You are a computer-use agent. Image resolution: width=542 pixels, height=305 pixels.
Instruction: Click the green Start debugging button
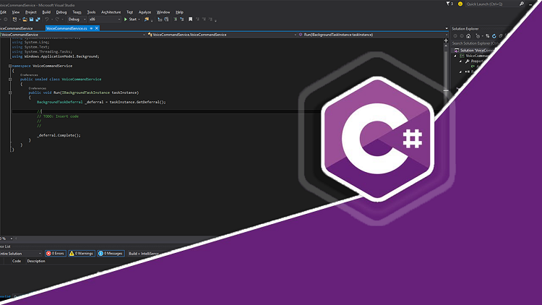(131, 20)
